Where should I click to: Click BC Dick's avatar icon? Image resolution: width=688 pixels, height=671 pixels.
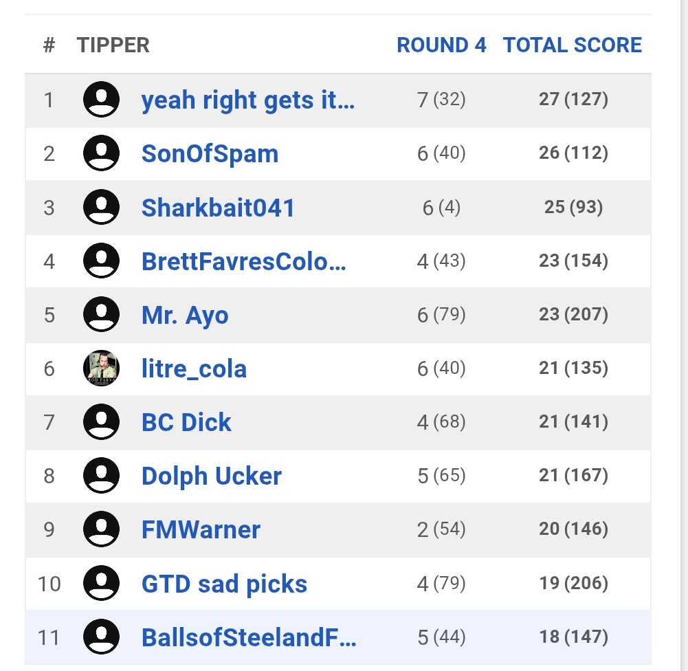tap(101, 421)
